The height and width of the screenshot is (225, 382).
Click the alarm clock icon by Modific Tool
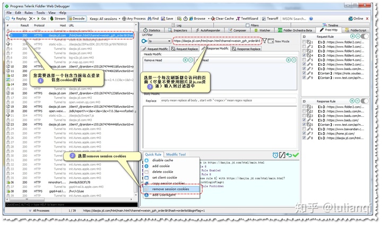click(275, 155)
